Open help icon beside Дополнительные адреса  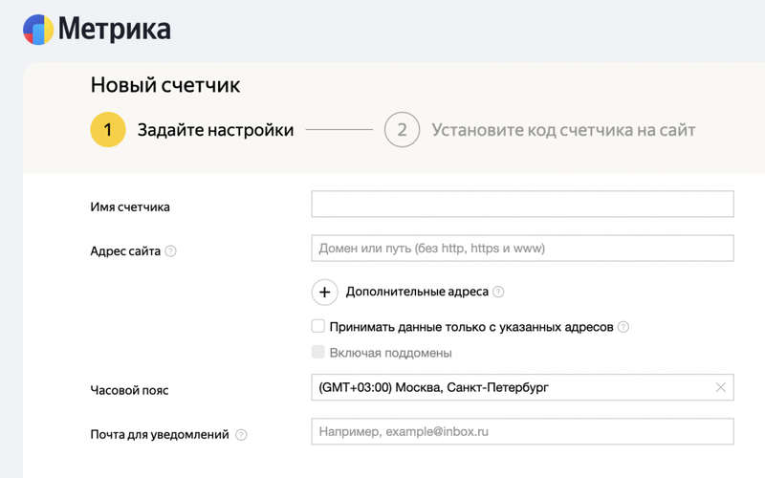(498, 292)
